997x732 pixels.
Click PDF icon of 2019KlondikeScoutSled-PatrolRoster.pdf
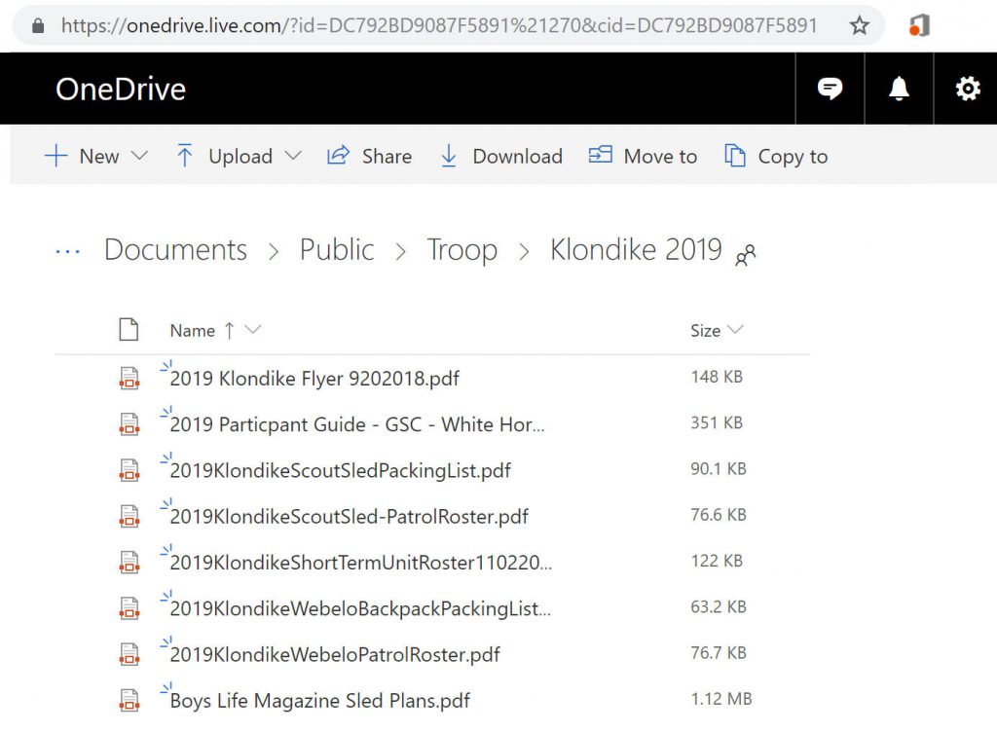[x=129, y=515]
